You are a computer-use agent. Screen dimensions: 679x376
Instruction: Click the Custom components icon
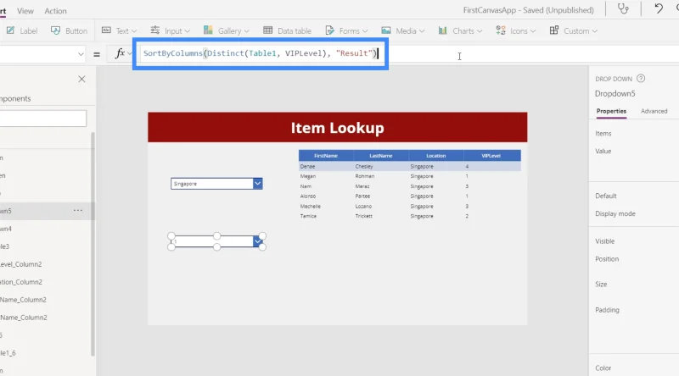pos(554,30)
